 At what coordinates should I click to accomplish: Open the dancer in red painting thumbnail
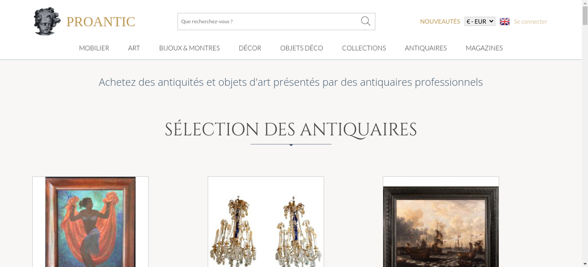click(90, 222)
